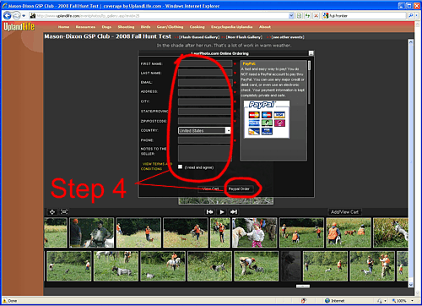Click into the Phone field
The height and width of the screenshot is (306, 422).
point(205,140)
